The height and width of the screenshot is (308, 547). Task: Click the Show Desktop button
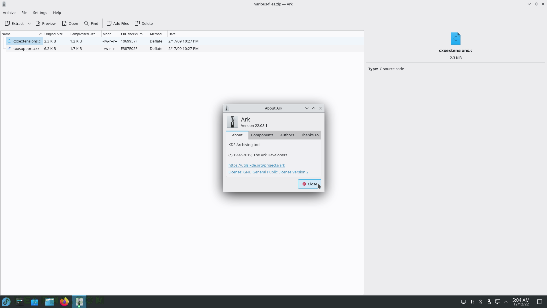click(540, 302)
